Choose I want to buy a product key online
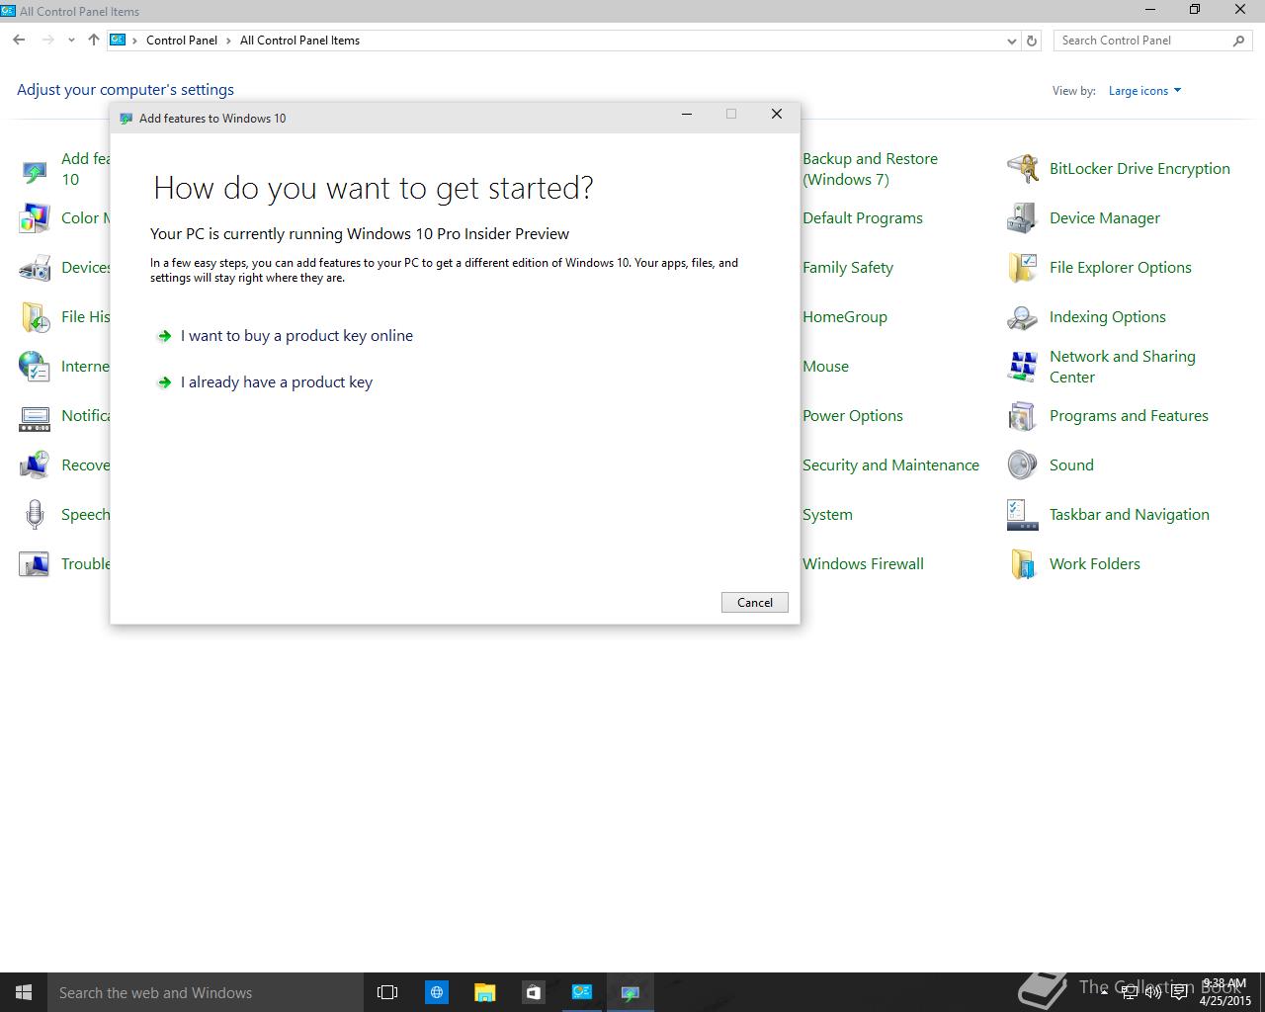 point(296,336)
